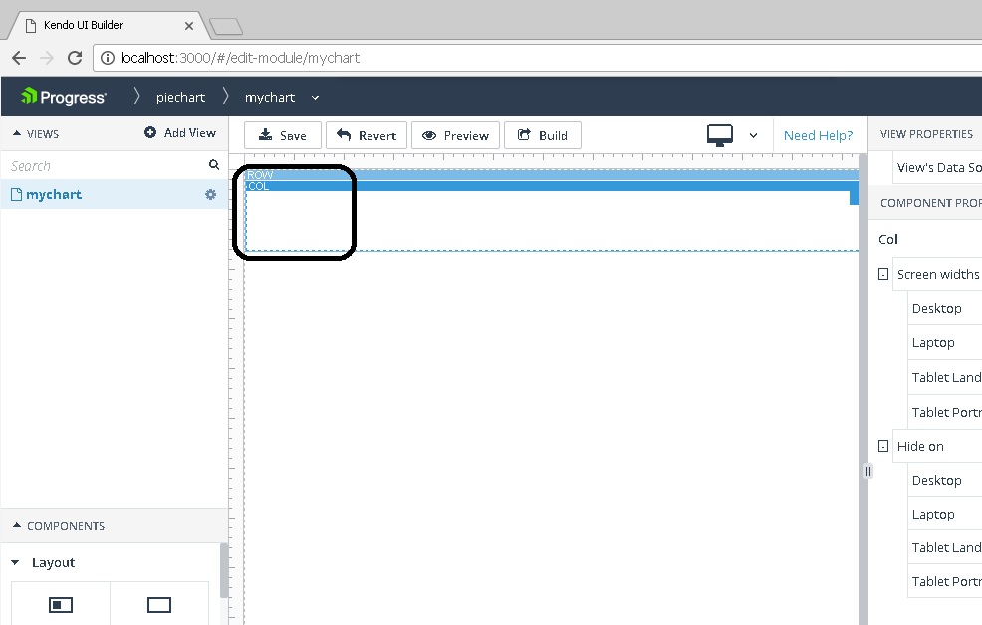Save the module
The height and width of the screenshot is (625, 982).
click(x=283, y=135)
